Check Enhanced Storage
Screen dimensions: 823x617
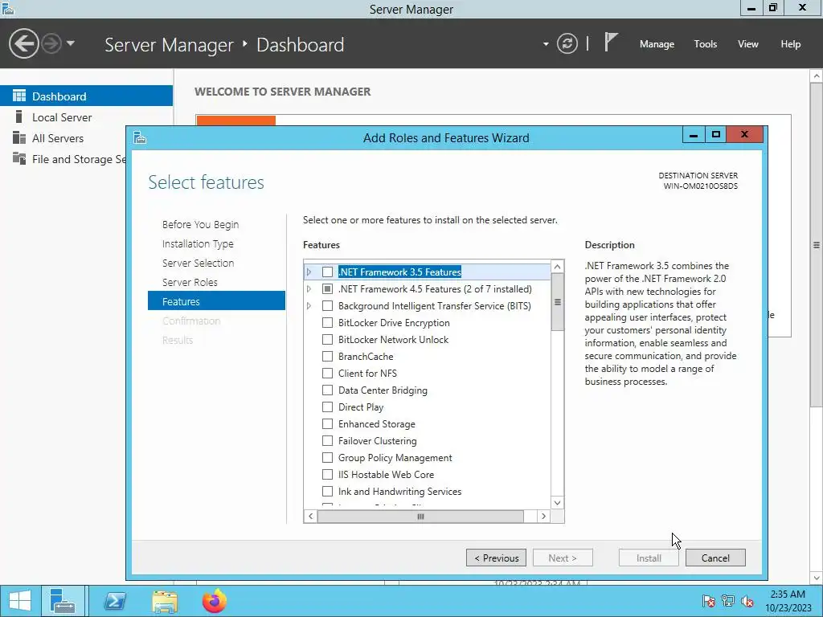[x=328, y=423]
